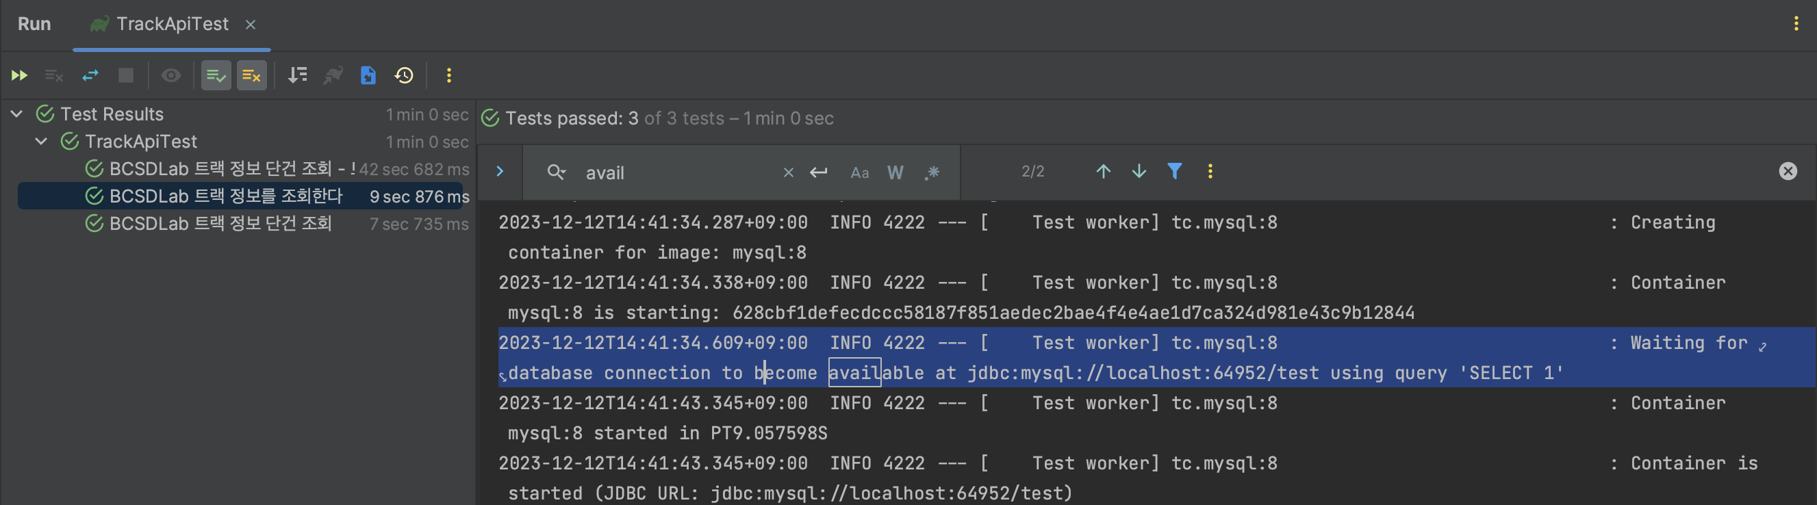Enable whole words search option
Screen dimensions: 1817x505
point(895,173)
